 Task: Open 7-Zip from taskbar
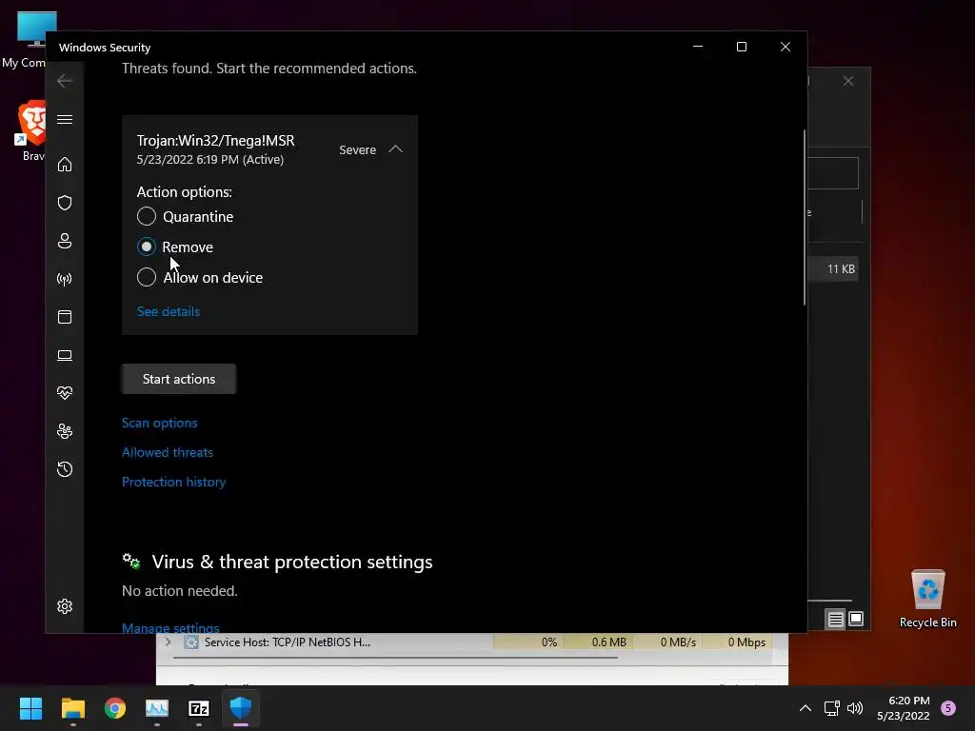[x=199, y=708]
